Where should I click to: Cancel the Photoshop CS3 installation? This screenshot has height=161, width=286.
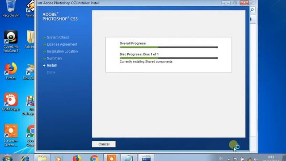click(x=104, y=144)
